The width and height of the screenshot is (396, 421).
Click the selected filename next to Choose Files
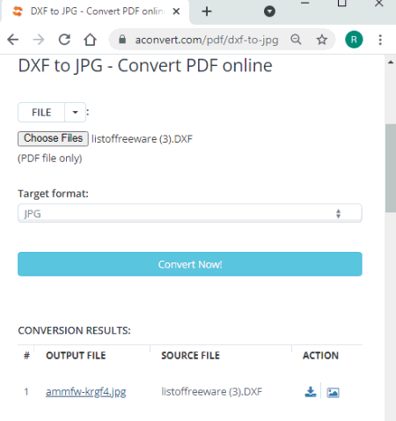click(x=142, y=139)
